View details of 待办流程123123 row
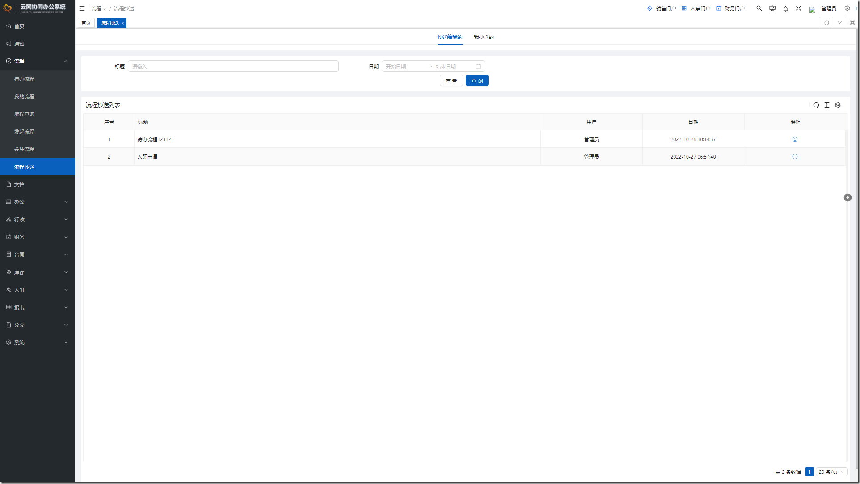860x484 pixels. click(795, 139)
